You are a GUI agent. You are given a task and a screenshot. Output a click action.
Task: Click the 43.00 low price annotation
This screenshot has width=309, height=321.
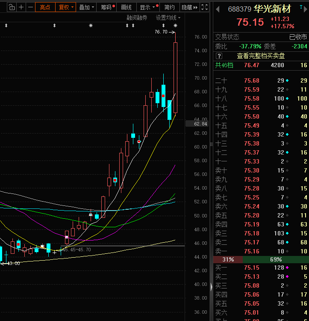pos(13,263)
